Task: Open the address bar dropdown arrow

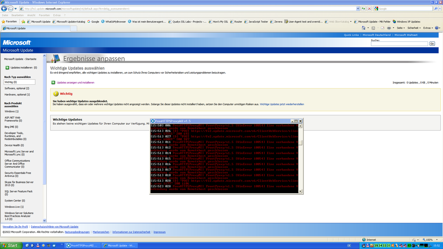Action: (358, 8)
